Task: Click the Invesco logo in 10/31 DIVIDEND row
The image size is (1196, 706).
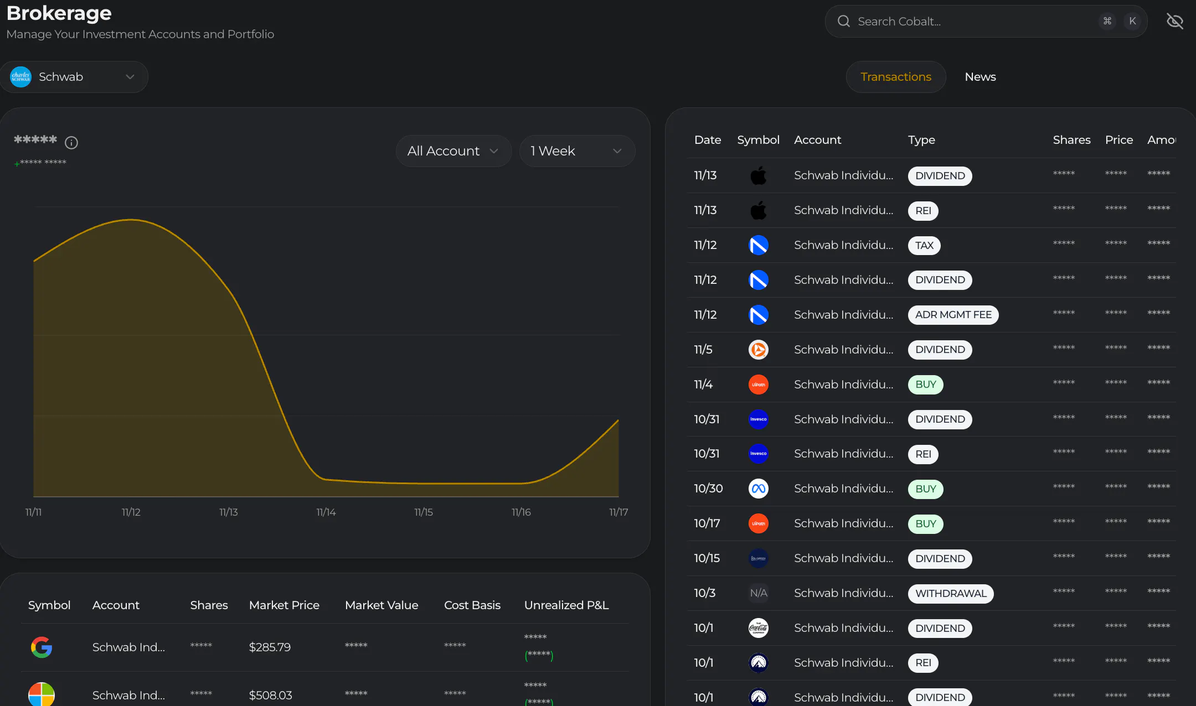Action: click(758, 419)
